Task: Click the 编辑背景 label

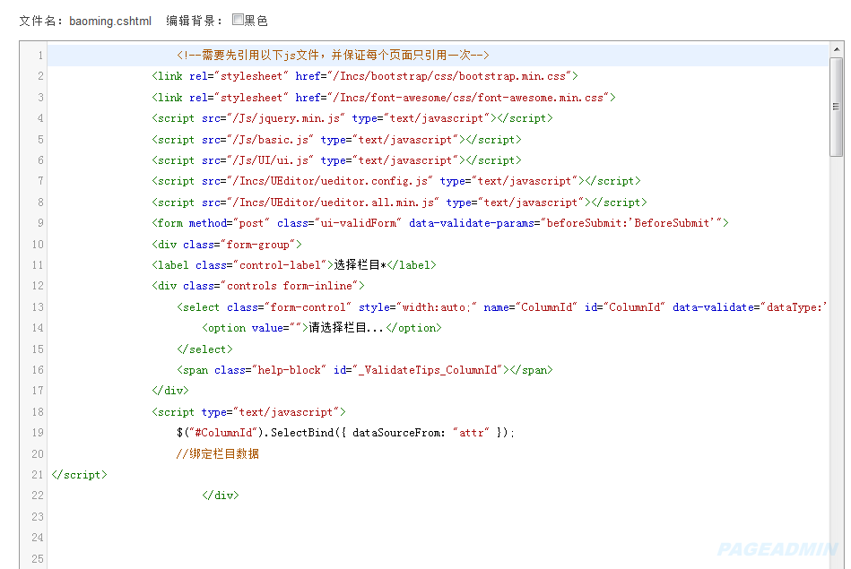Action: click(x=195, y=22)
